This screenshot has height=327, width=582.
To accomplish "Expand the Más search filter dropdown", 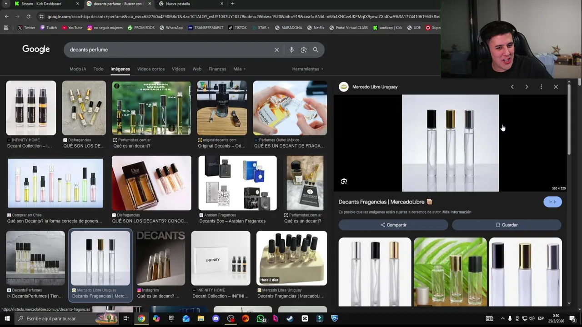I will [x=240, y=69].
